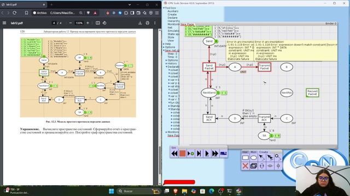Fast forward the simulation
The image size is (350, 196).
click(x=215, y=154)
